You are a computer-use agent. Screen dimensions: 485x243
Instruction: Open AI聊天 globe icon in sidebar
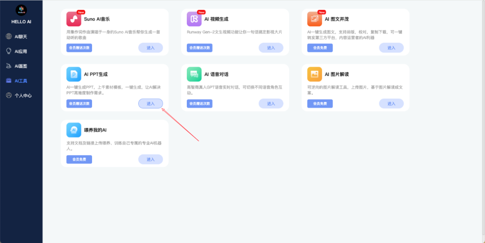(9, 36)
